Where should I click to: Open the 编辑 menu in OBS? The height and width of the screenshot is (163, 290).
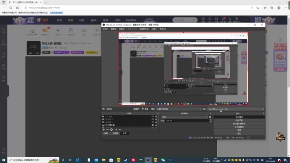click(113, 29)
